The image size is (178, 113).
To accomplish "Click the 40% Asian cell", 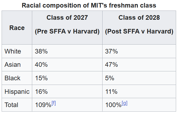I will click(67, 65).
